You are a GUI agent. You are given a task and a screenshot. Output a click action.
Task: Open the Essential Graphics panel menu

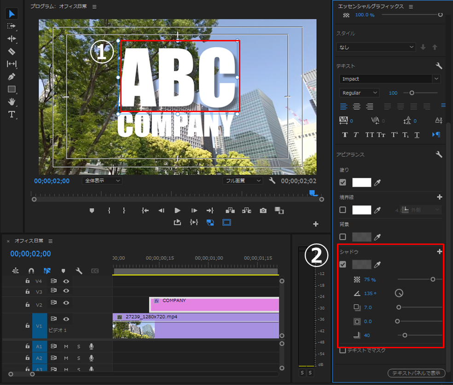pos(411,6)
